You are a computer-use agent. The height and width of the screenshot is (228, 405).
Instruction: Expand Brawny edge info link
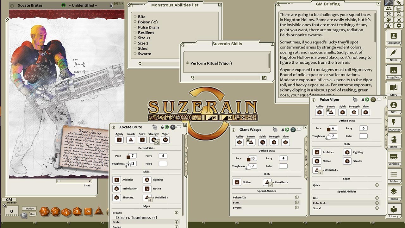pyautogui.click(x=177, y=213)
